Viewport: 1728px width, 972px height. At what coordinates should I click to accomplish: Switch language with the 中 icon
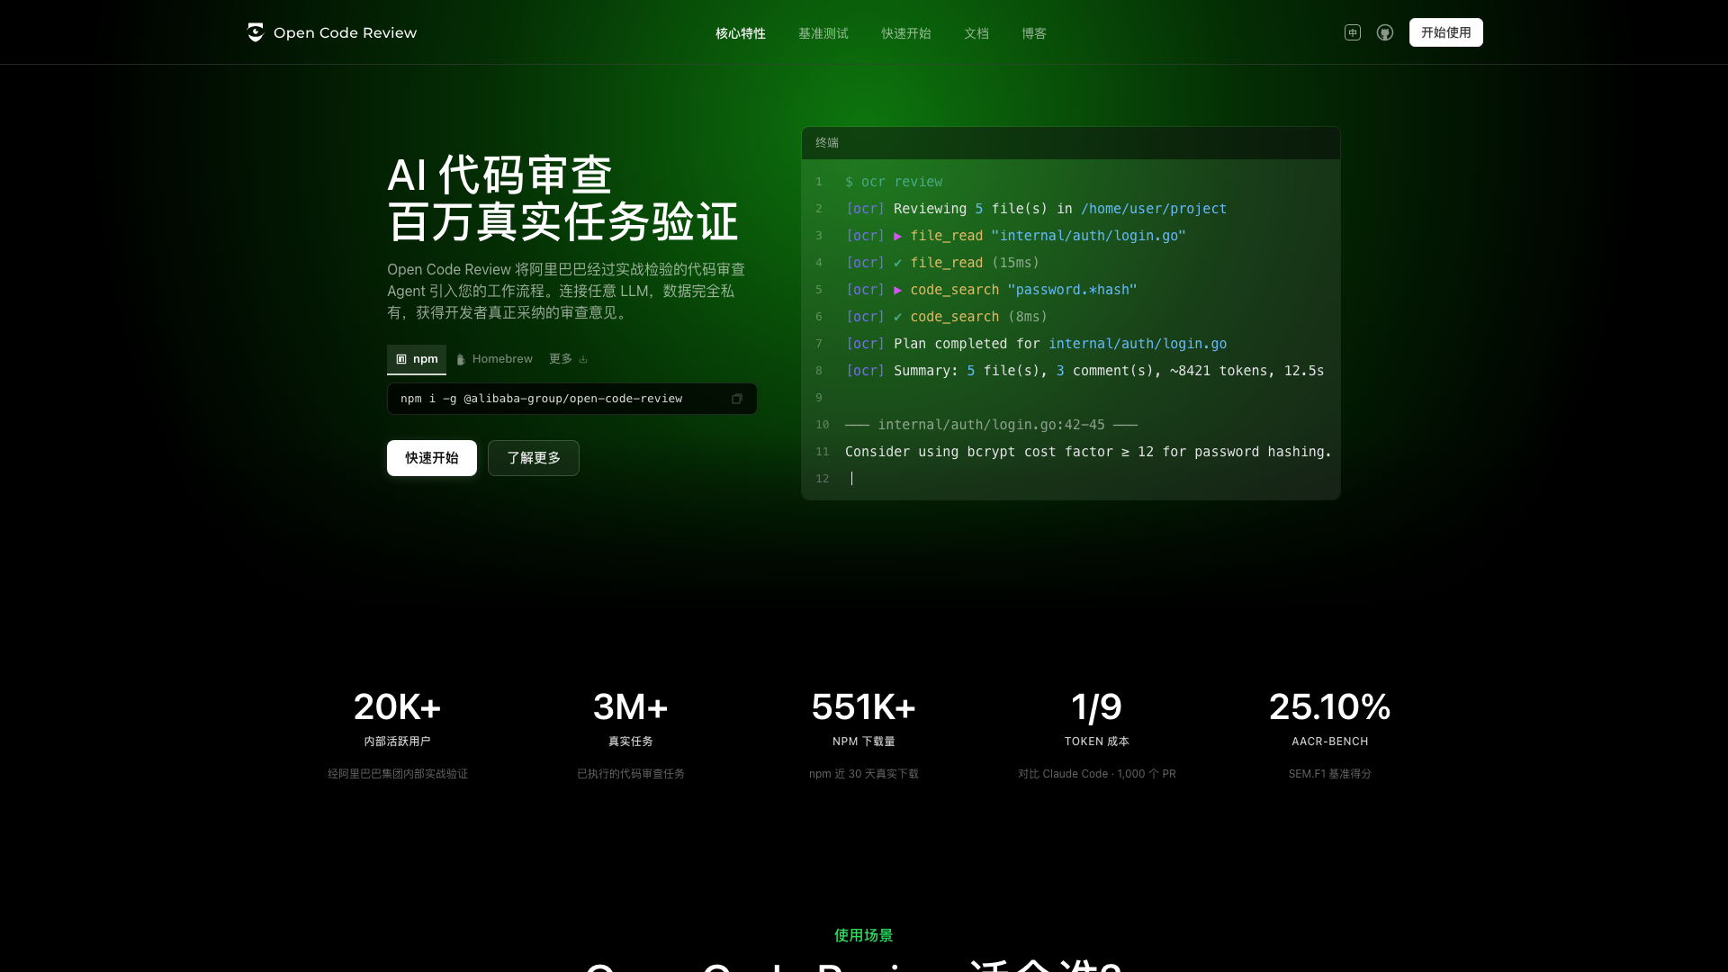point(1352,32)
